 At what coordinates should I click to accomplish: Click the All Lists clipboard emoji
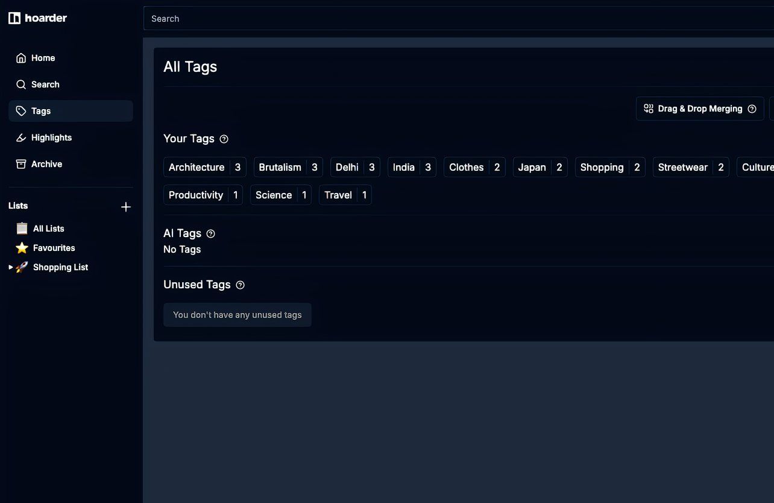point(22,229)
